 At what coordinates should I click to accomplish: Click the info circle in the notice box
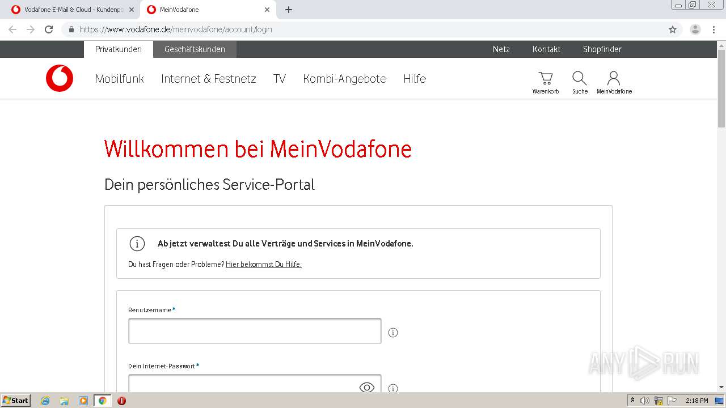click(137, 244)
